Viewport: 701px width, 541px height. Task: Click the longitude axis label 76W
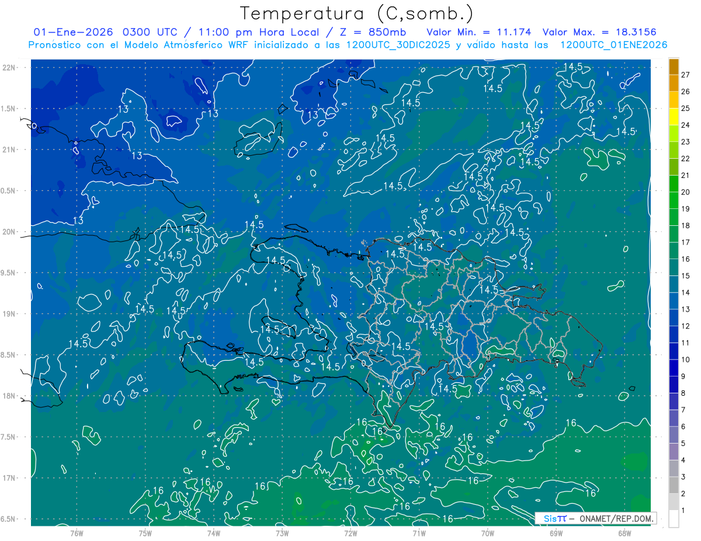click(x=77, y=533)
